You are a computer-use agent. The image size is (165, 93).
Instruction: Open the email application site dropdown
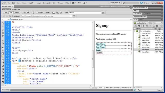click(141, 23)
